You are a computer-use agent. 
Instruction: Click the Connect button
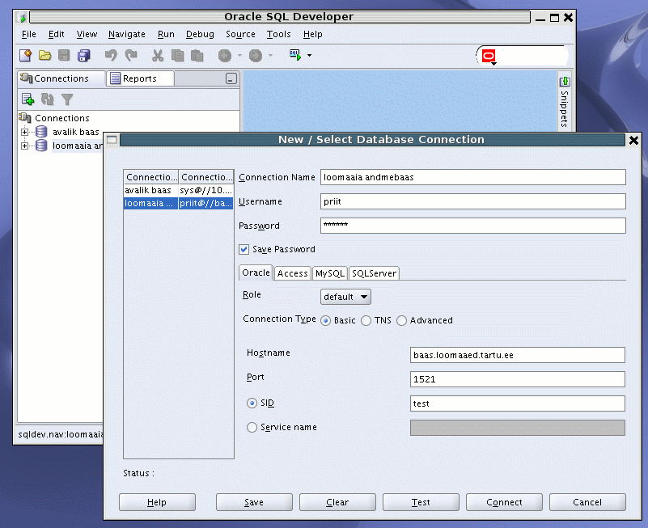(504, 502)
